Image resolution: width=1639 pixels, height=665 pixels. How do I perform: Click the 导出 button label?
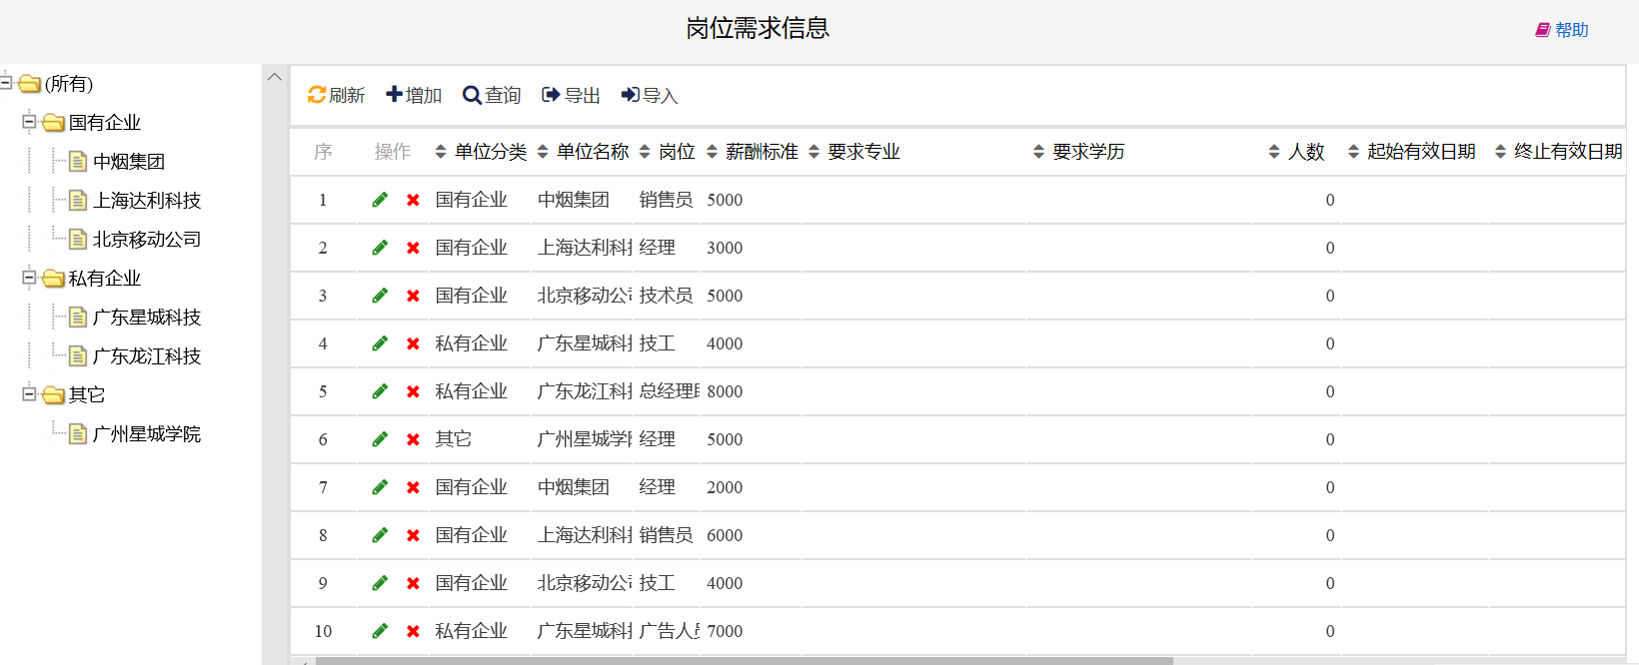coord(583,95)
